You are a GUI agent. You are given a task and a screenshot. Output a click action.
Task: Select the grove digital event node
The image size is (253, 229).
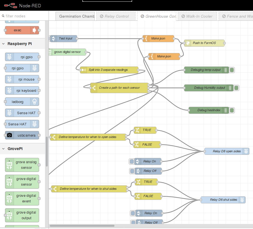click(22, 198)
